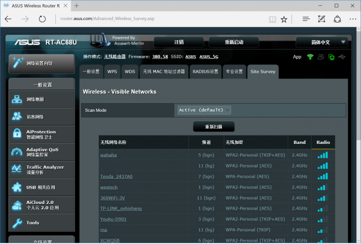This screenshot has height=244, width=361.
Task: Click the 注销 logout button
Action: (179, 42)
